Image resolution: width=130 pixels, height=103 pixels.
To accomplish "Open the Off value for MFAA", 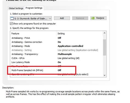I will [60, 70].
